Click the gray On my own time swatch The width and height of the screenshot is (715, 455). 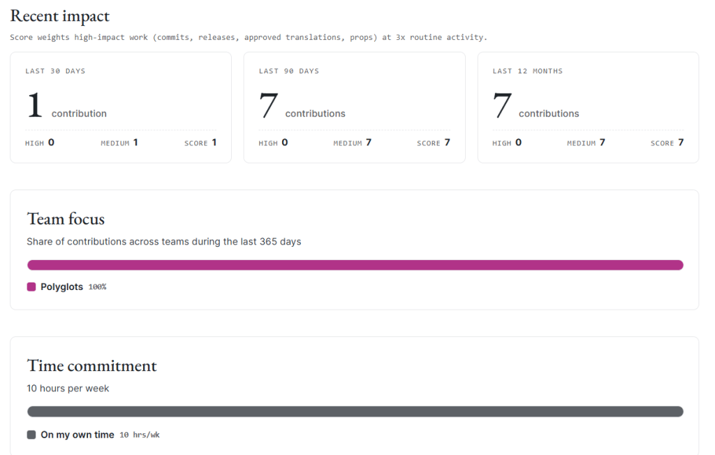coord(31,435)
